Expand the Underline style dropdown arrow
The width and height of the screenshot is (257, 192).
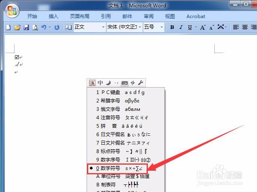196,27
